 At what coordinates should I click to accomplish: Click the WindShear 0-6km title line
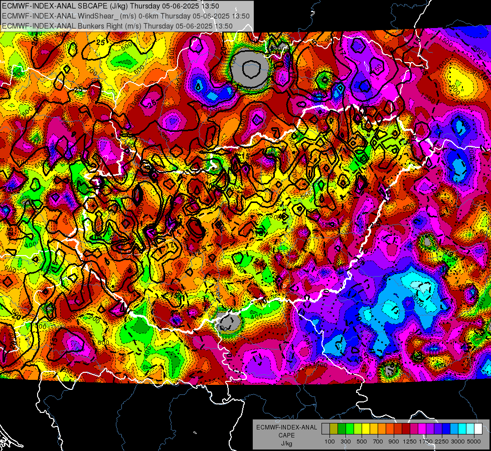pyautogui.click(x=125, y=16)
